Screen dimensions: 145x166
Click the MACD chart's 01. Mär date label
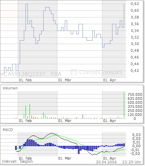tap(65, 158)
